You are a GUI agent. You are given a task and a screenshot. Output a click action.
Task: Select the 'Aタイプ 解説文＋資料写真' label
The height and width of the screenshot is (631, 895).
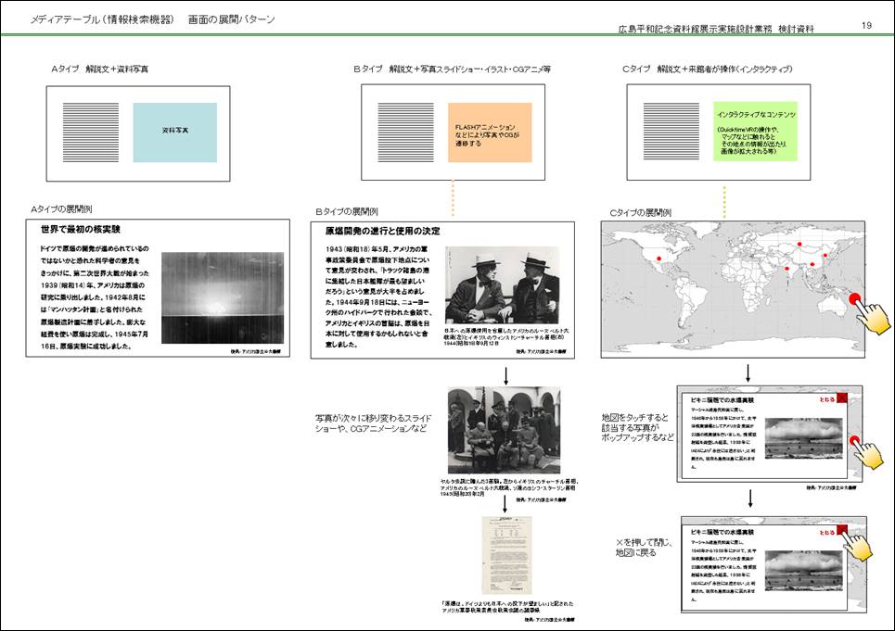100,69
